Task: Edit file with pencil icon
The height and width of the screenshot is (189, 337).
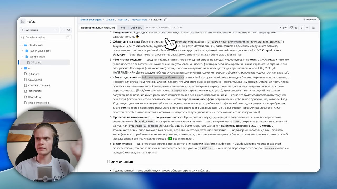Action: (x=302, y=28)
